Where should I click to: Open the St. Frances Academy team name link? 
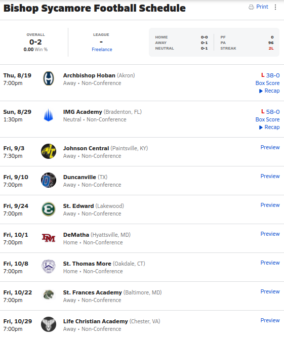tap(92, 292)
